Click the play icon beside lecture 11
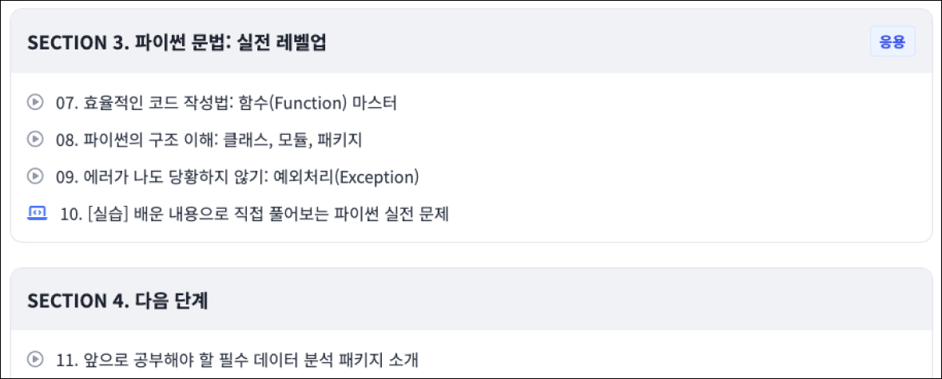 pyautogui.click(x=34, y=360)
